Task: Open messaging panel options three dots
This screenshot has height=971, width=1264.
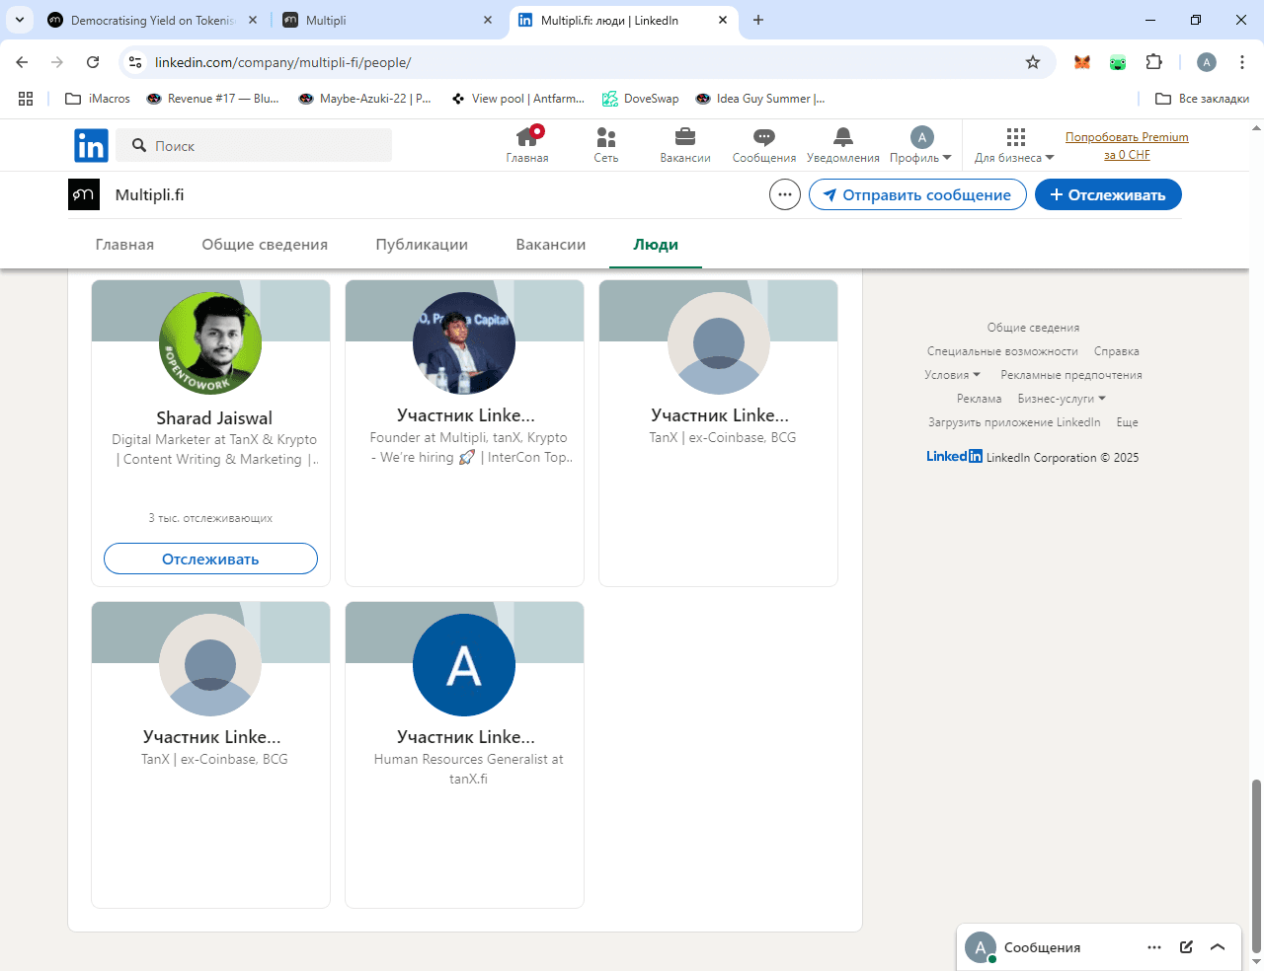Action: click(x=1154, y=947)
